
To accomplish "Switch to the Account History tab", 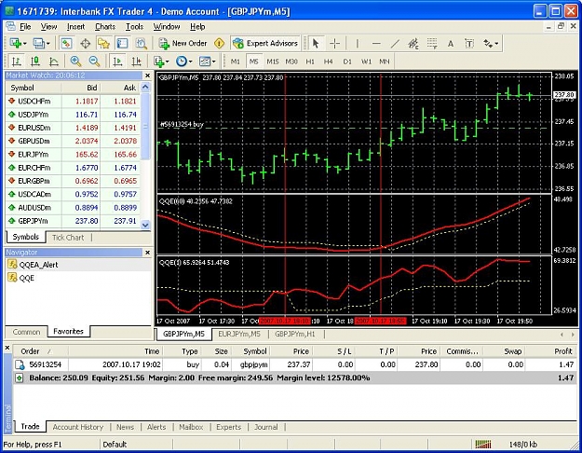I will coord(78,427).
